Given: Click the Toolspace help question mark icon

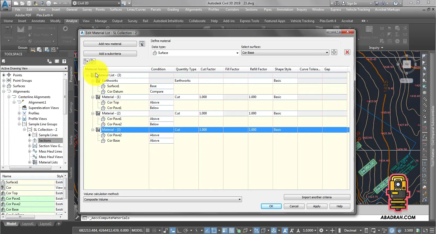Looking at the screenshot, I should point(64,61).
